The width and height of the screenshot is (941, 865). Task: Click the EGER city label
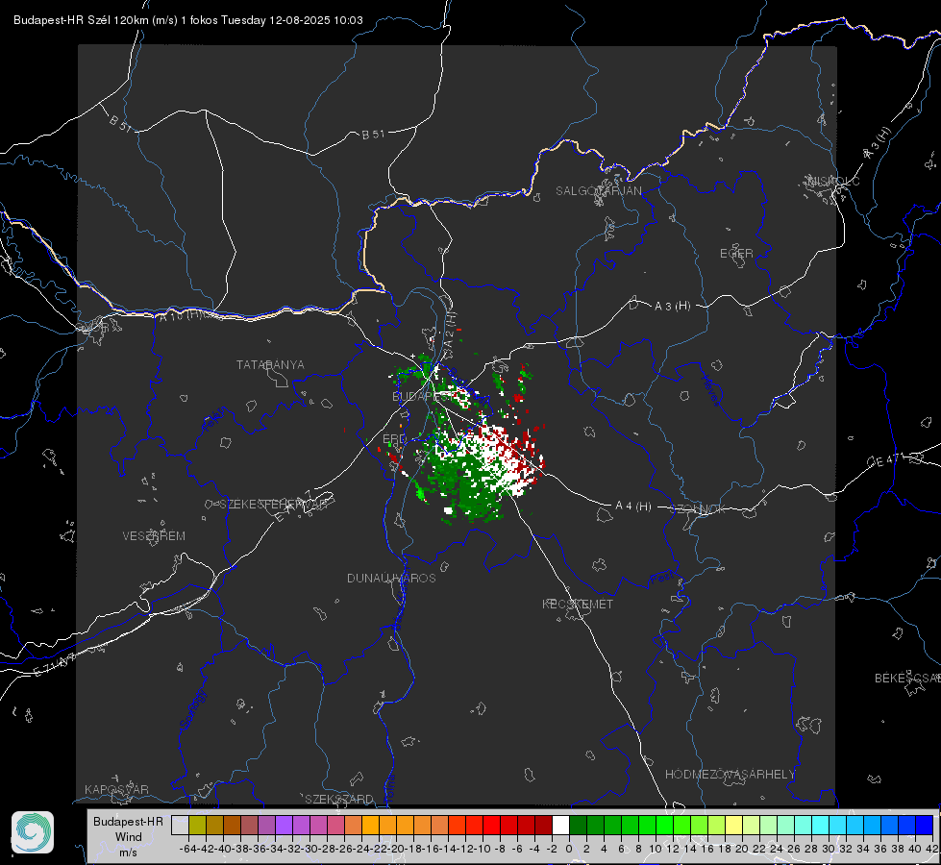(736, 254)
